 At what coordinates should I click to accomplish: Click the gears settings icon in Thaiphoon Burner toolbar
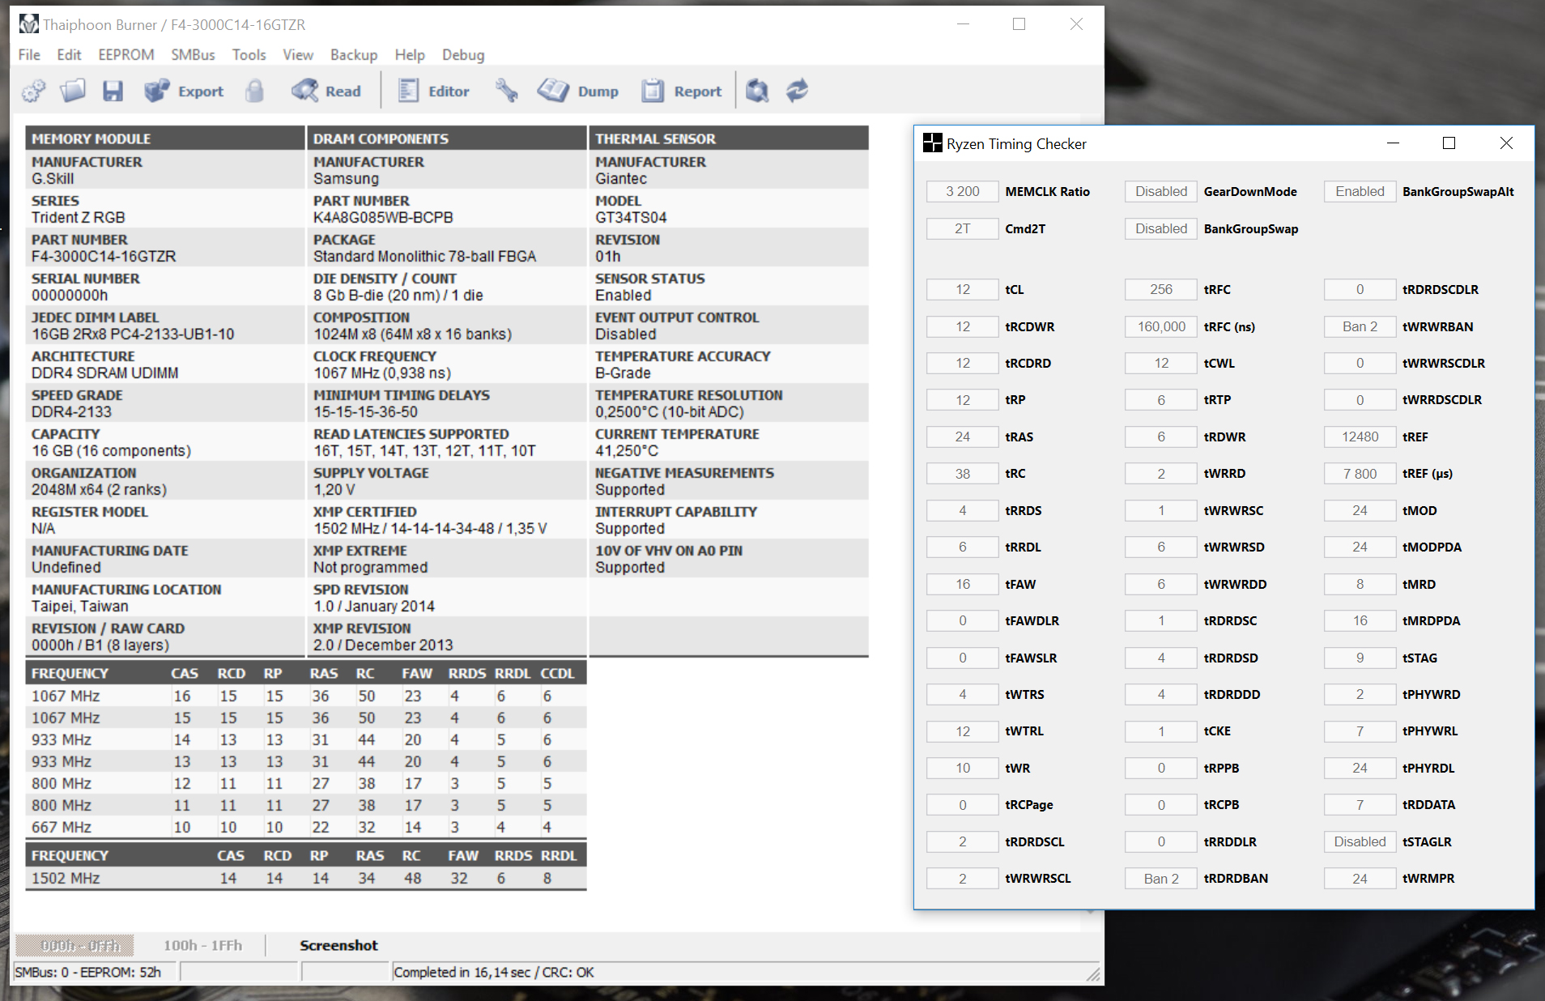pyautogui.click(x=33, y=91)
